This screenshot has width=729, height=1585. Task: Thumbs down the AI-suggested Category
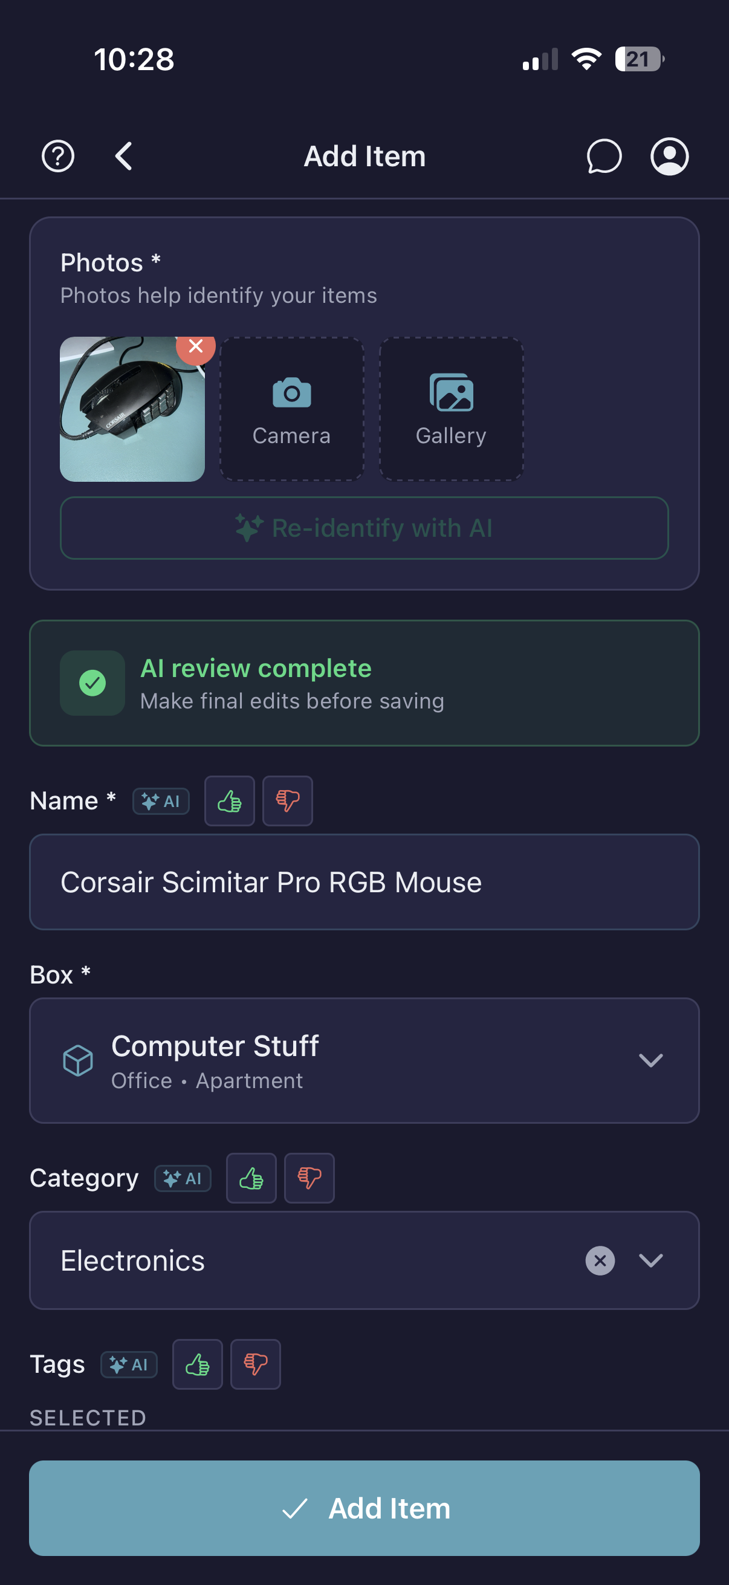coord(309,1178)
